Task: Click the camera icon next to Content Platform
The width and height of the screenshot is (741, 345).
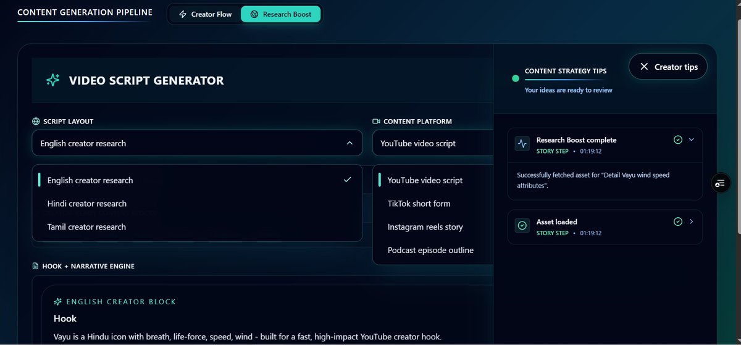Action: tap(376, 122)
